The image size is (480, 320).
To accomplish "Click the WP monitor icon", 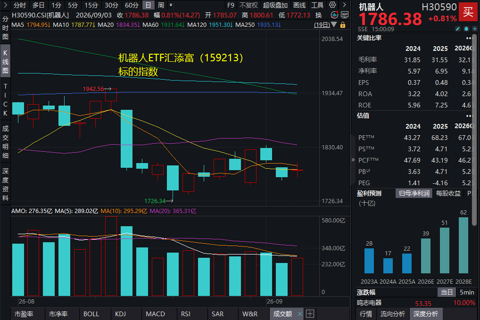I will point(344,15).
